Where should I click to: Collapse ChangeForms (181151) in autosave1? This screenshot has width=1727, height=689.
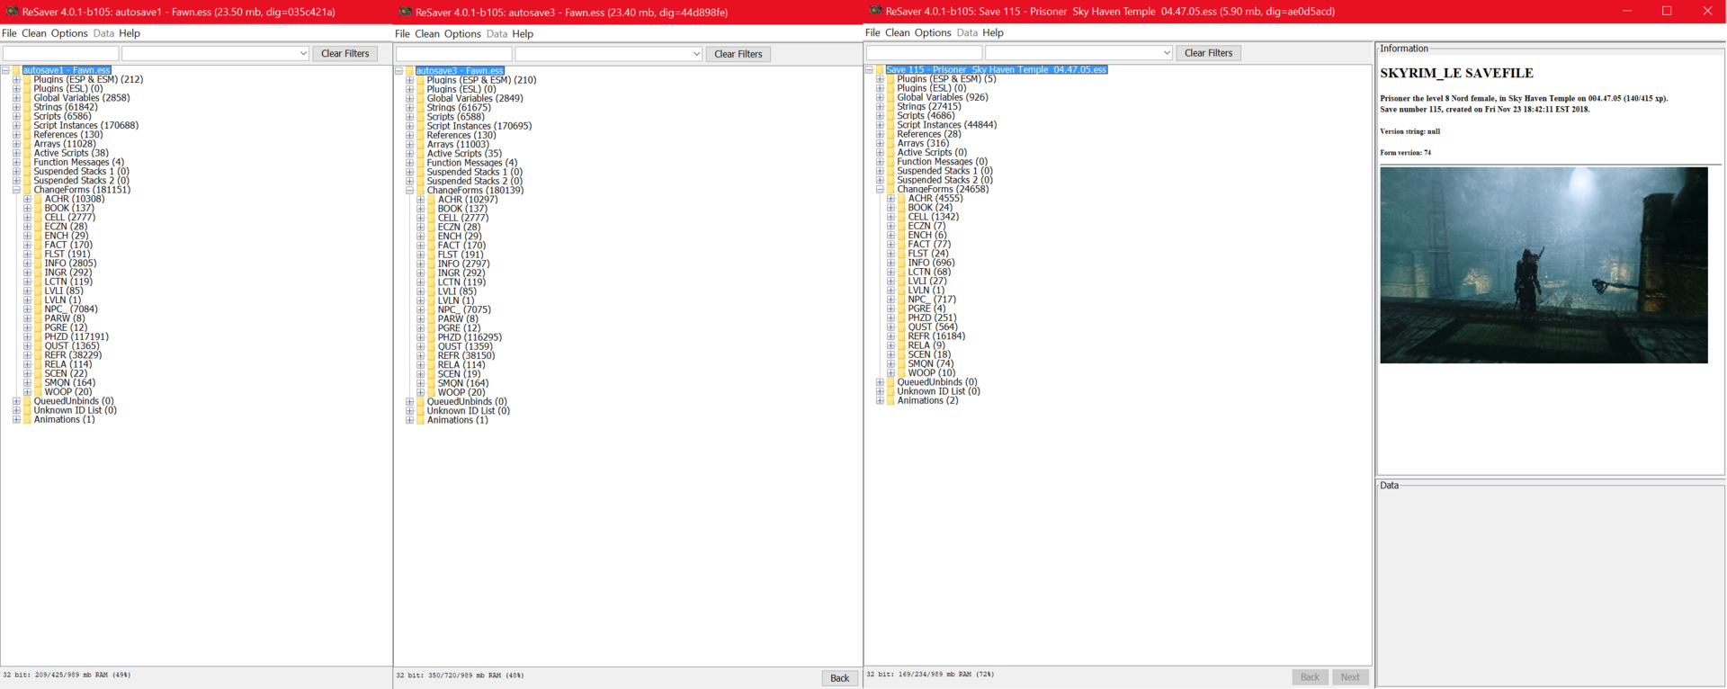coord(16,190)
